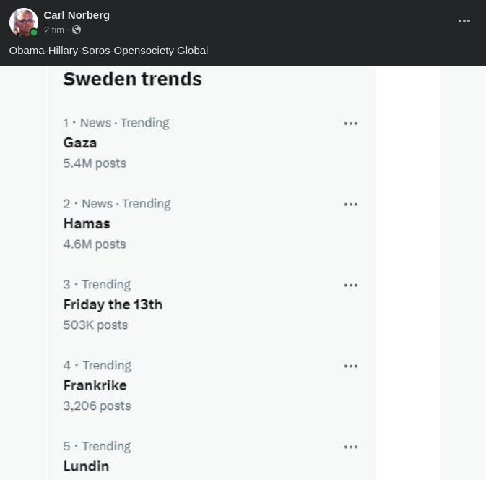Click the "Sweden trends" heading
The height and width of the screenshot is (480, 486).
(x=132, y=79)
